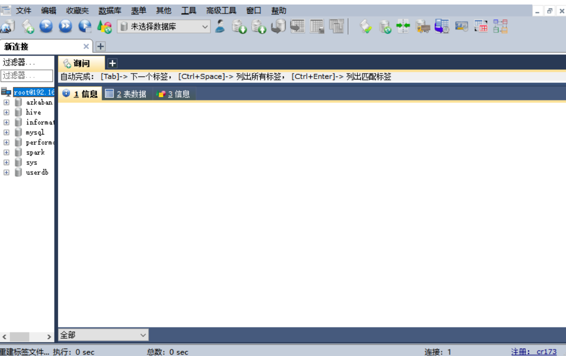
Task: Expand the mysql database node
Action: coord(6,132)
